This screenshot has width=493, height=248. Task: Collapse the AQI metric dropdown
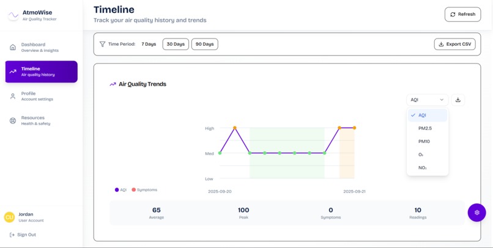coord(427,100)
